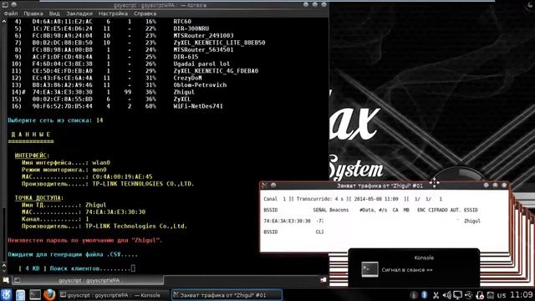535x301 pixels.
Task: Click the 'Beacons' column header in capture window
Action: (x=339, y=210)
